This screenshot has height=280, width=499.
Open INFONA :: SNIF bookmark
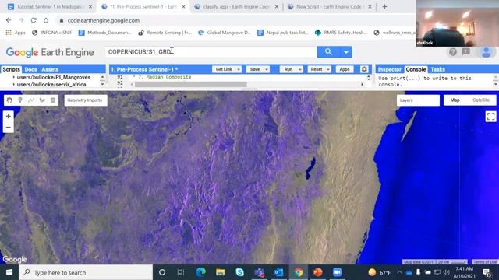[x=52, y=33]
